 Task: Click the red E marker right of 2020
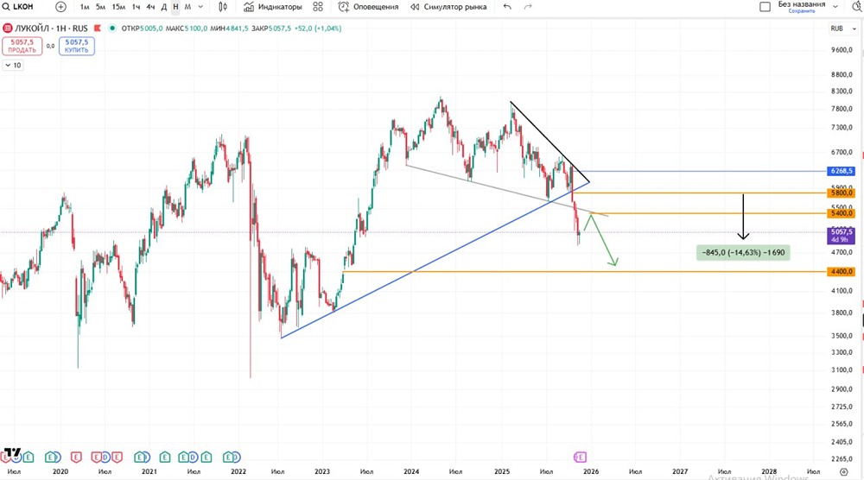click(x=76, y=457)
